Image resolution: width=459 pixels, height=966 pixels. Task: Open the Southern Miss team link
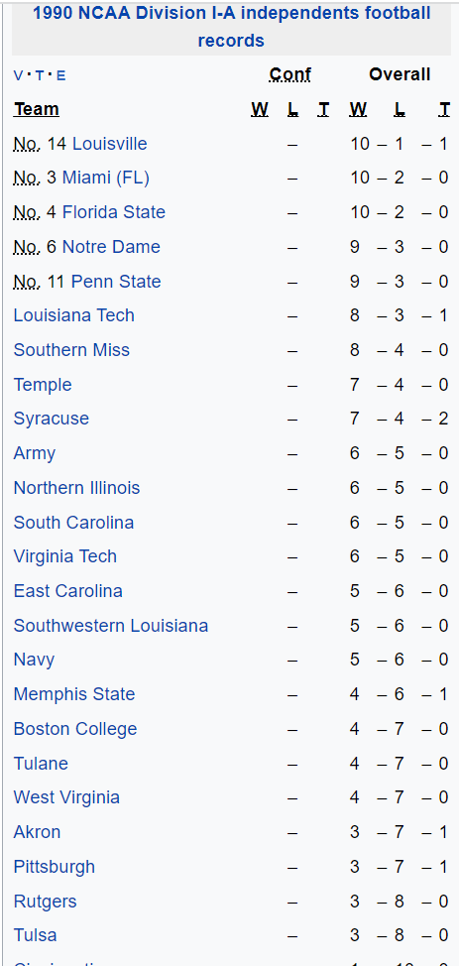click(x=71, y=350)
